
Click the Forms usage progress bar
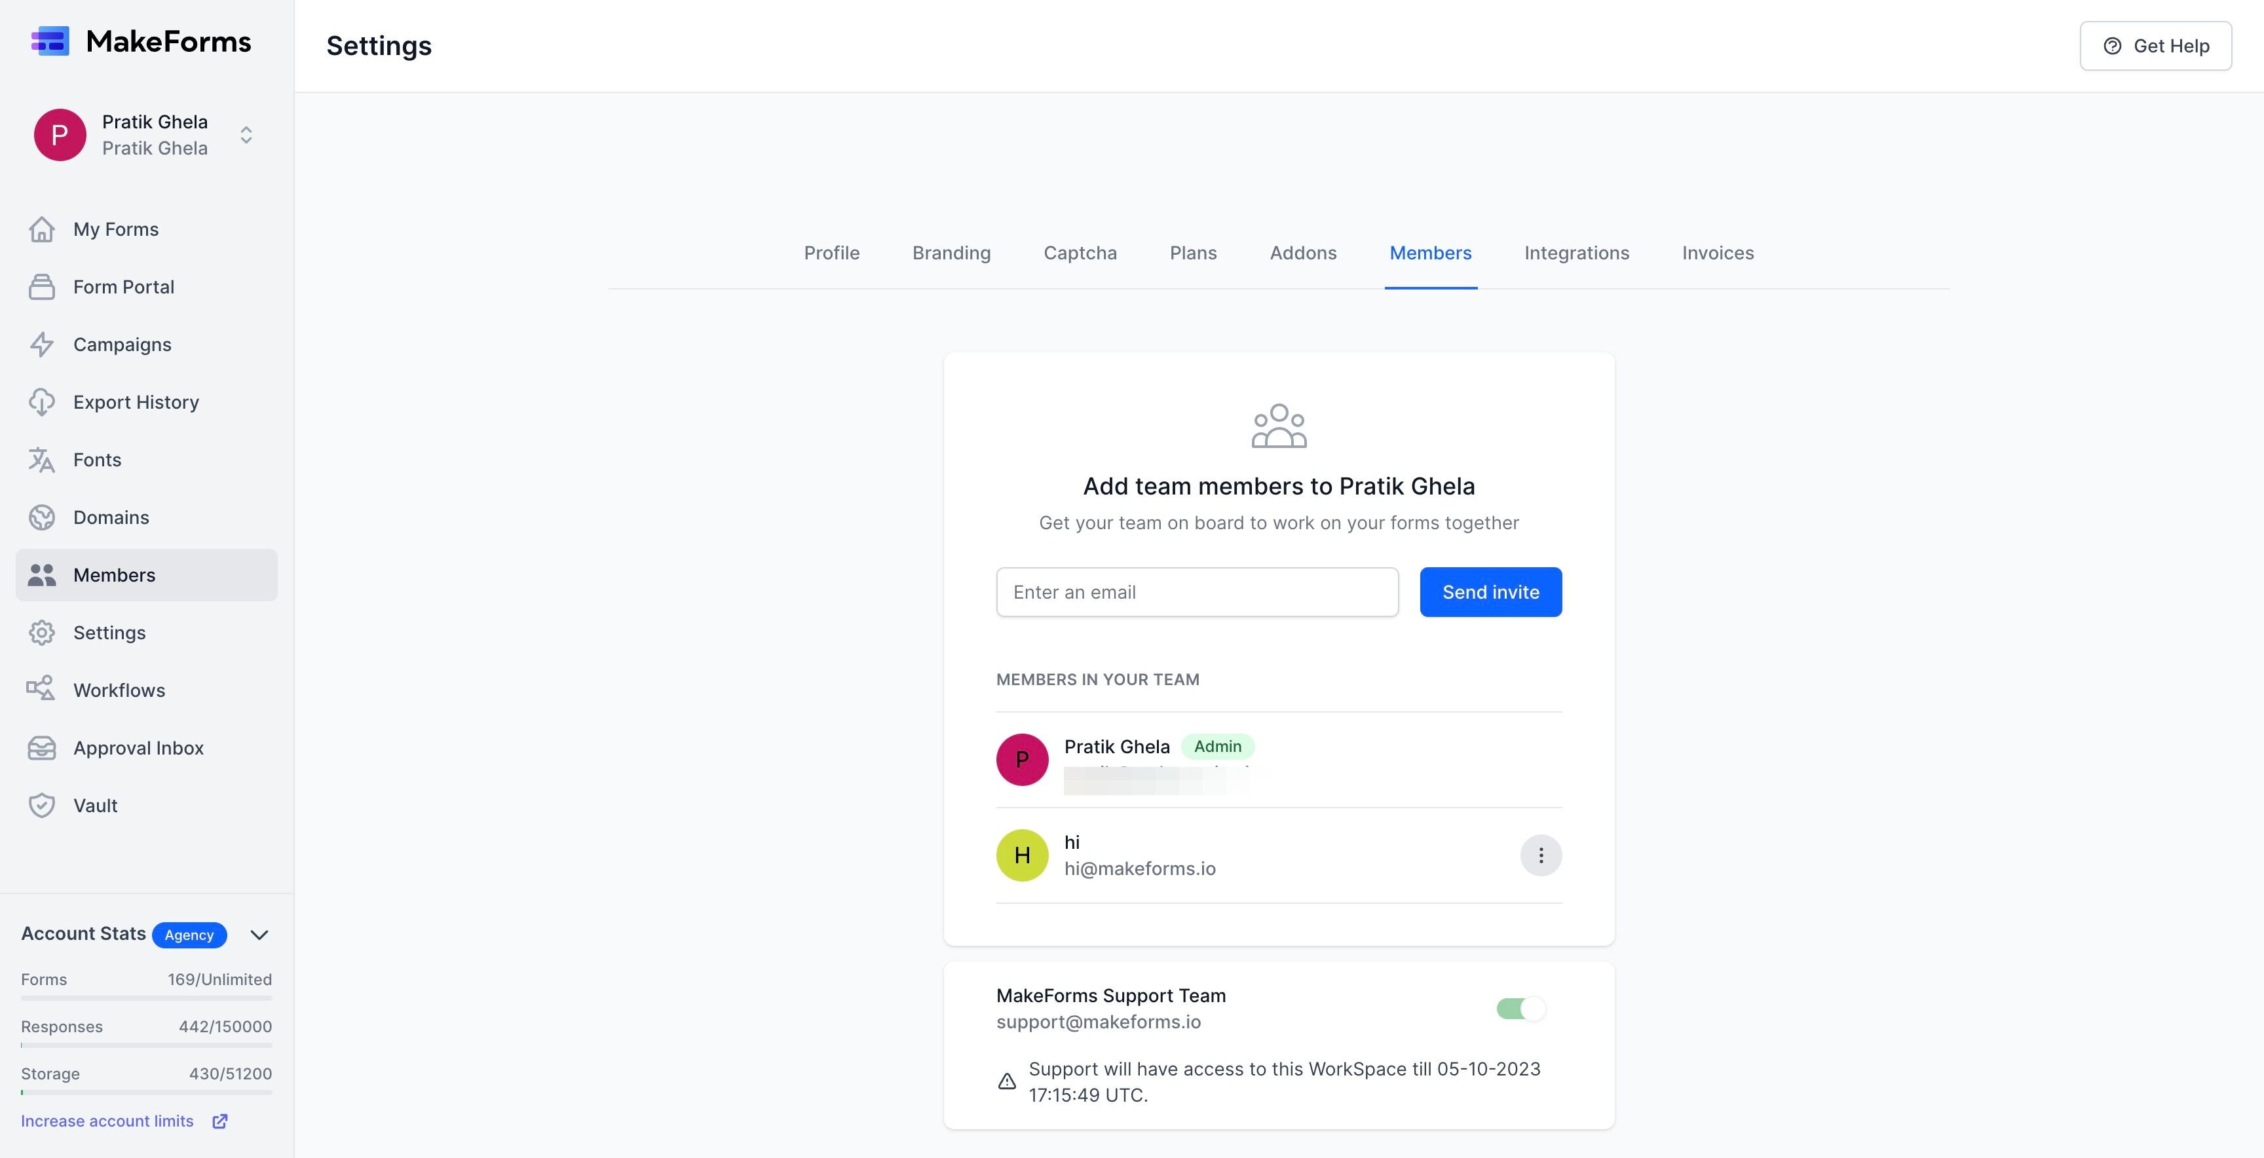click(x=147, y=998)
